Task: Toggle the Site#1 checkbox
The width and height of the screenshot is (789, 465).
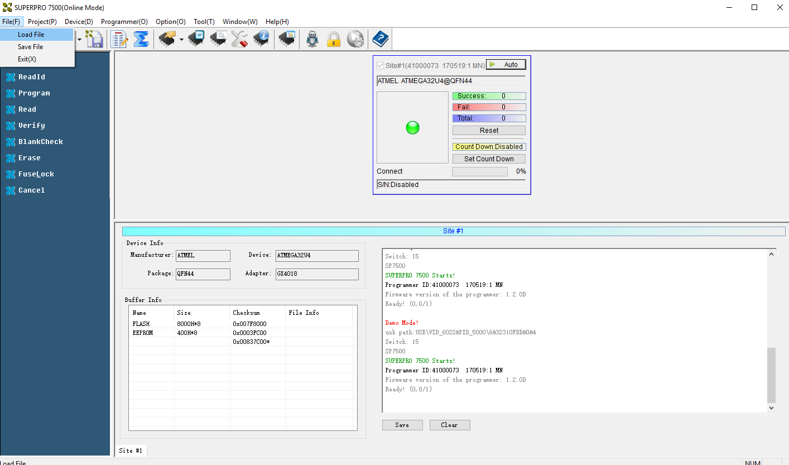Action: (381, 65)
